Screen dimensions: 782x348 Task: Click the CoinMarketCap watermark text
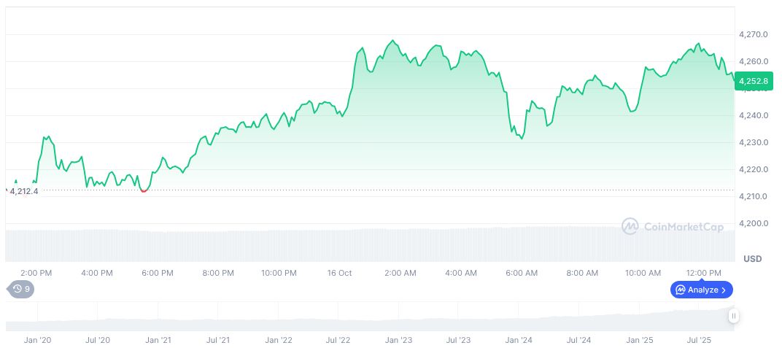tap(684, 227)
